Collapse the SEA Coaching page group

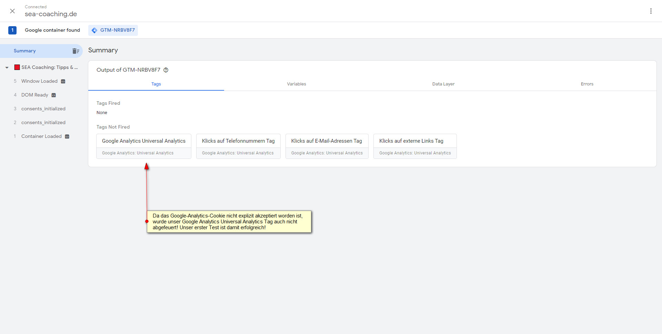[7, 68]
